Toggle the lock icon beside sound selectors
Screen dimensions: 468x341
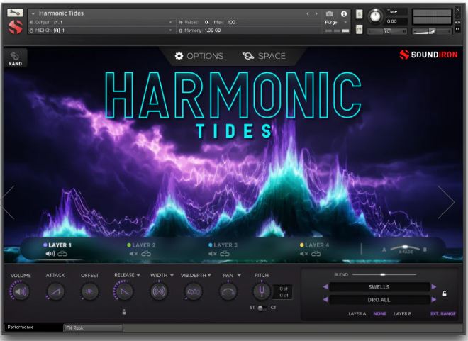445,294
